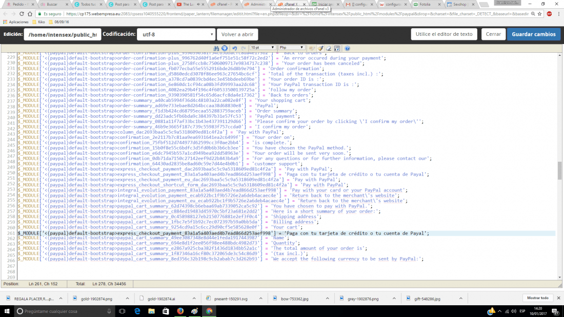The width and height of the screenshot is (564, 317).
Task: Click the file path input field
Action: coord(63,34)
